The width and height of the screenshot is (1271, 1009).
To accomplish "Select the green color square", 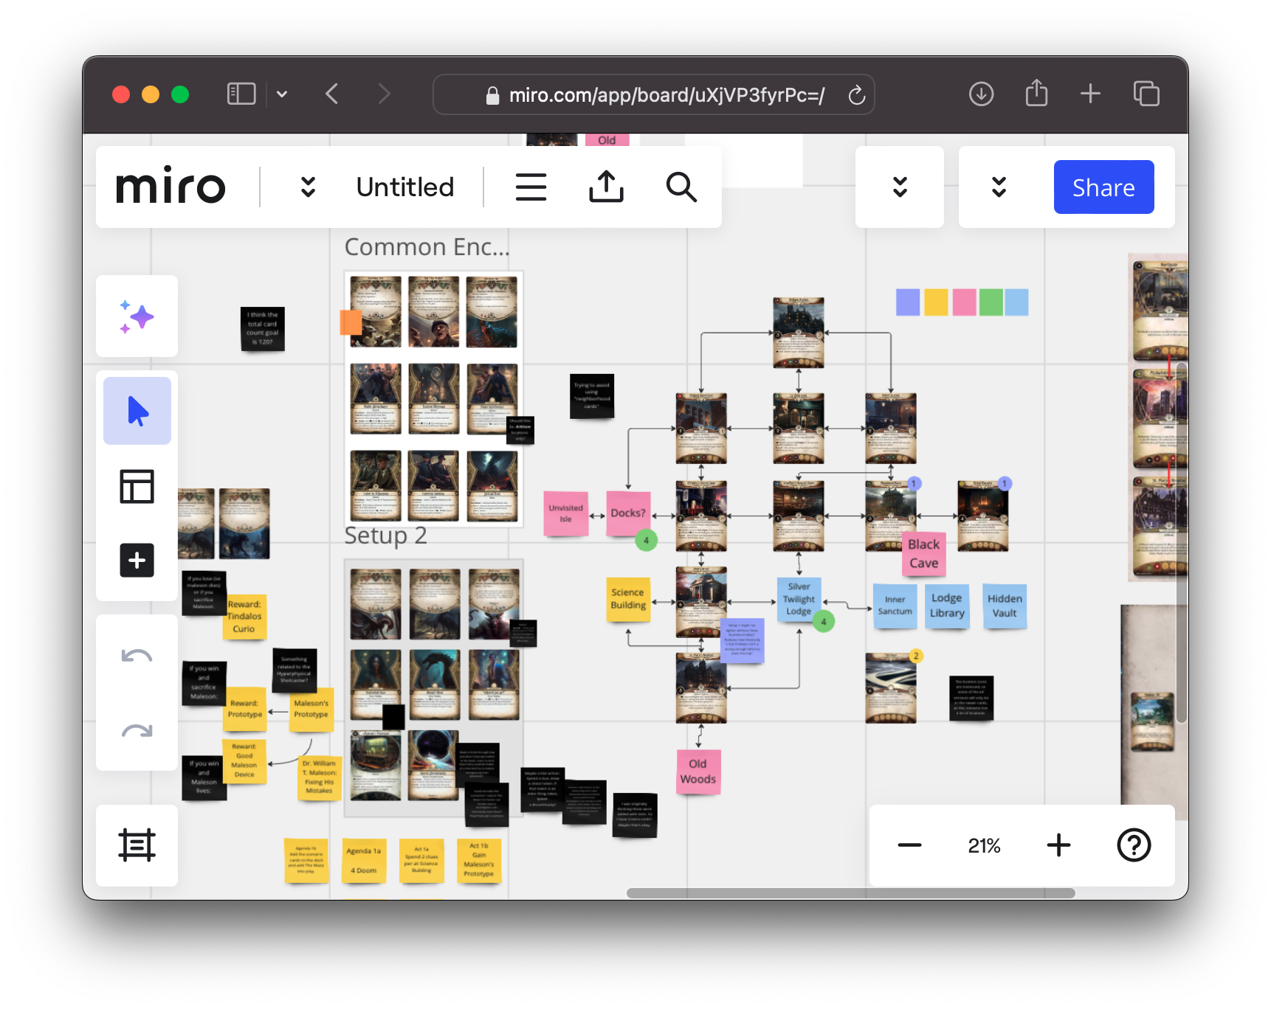I will (991, 302).
